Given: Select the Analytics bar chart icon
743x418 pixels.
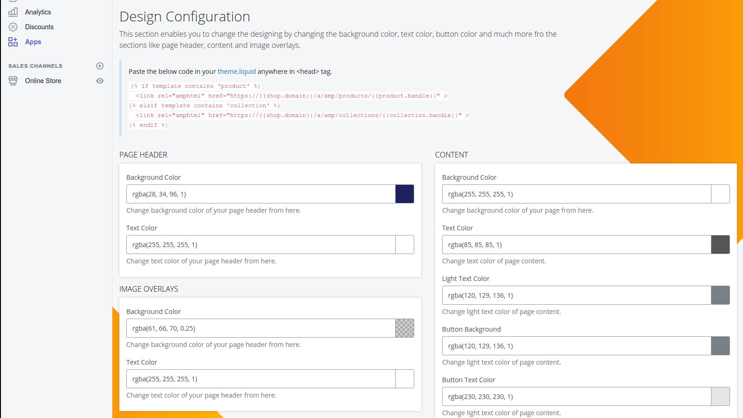Looking at the screenshot, I should pos(13,12).
